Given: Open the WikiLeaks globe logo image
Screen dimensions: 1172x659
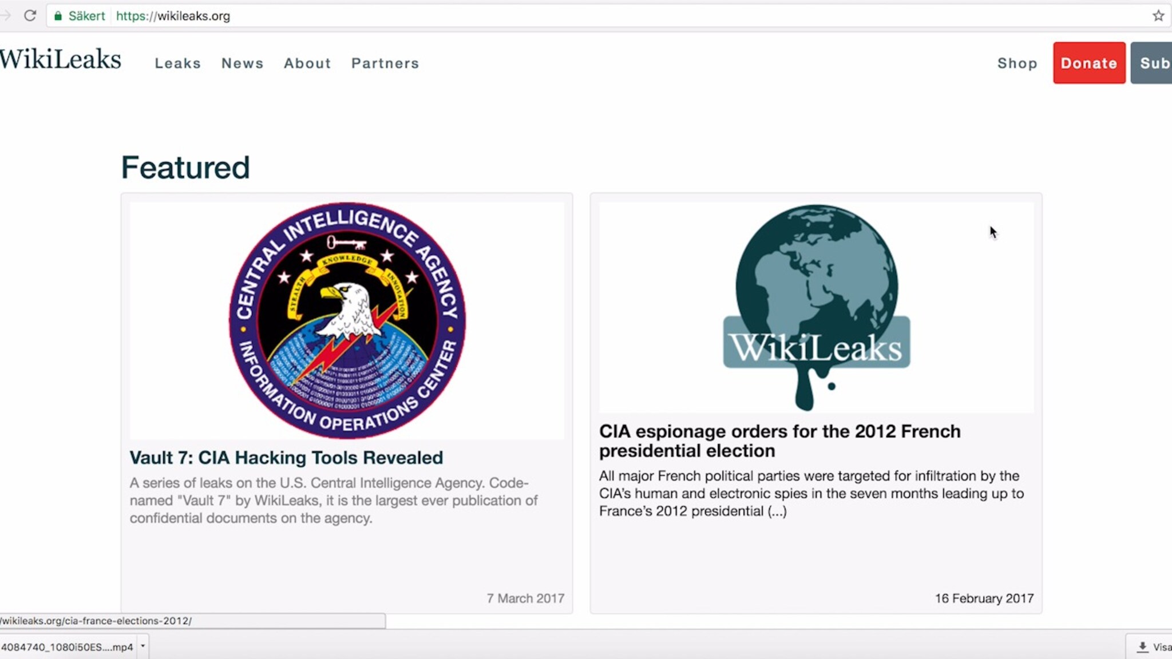Looking at the screenshot, I should [x=817, y=308].
